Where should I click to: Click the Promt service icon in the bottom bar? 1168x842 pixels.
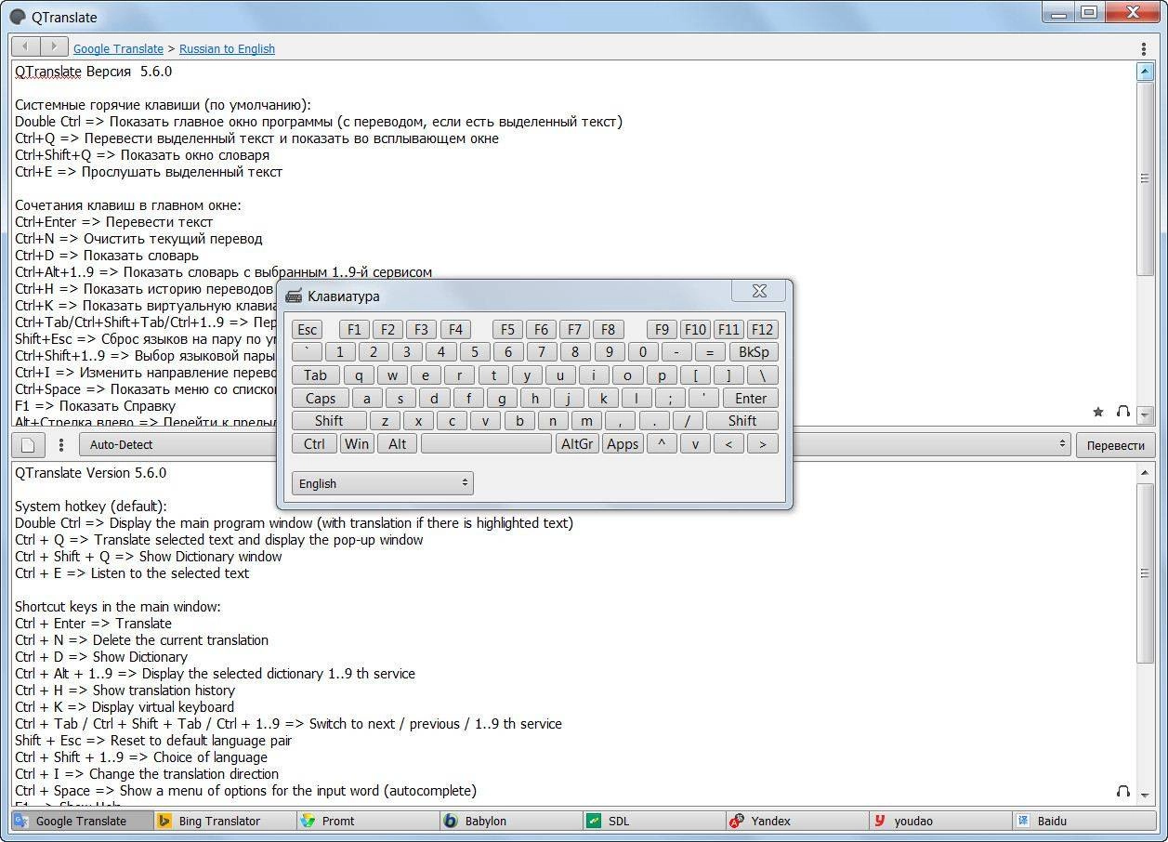[x=308, y=821]
